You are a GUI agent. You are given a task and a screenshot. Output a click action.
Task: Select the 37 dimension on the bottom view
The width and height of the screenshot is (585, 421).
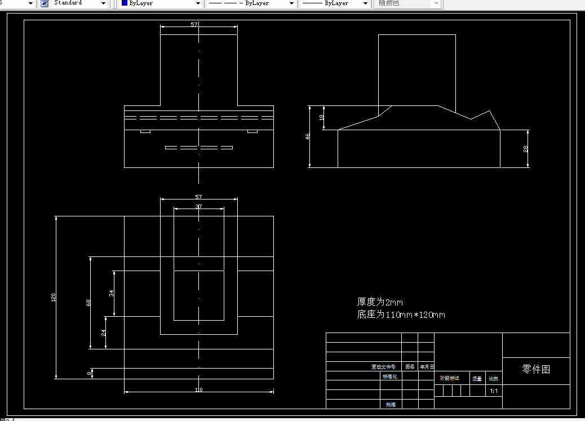(198, 207)
